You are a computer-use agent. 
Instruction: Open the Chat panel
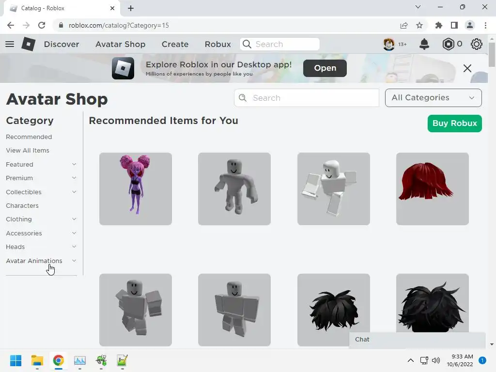[x=417, y=340]
